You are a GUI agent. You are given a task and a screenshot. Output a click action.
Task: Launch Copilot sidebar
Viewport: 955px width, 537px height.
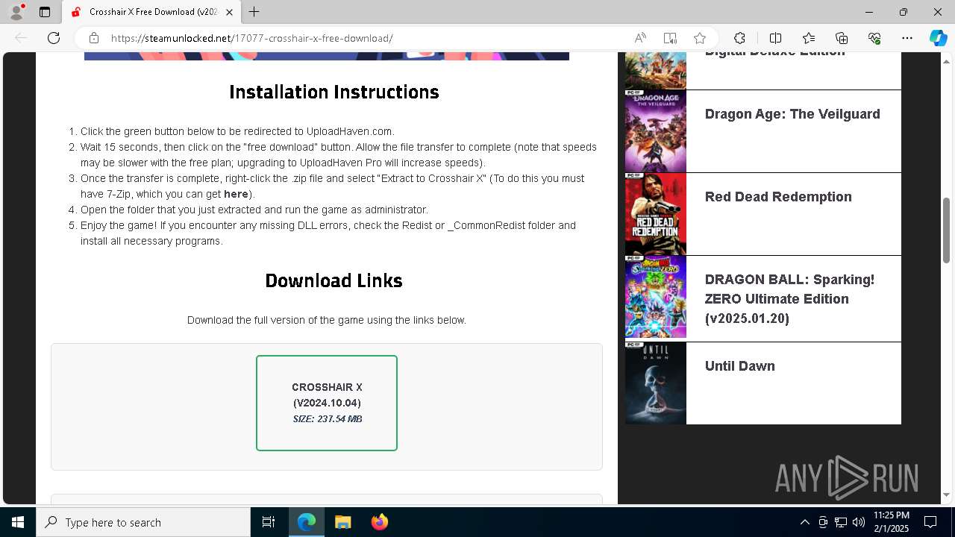click(x=938, y=38)
